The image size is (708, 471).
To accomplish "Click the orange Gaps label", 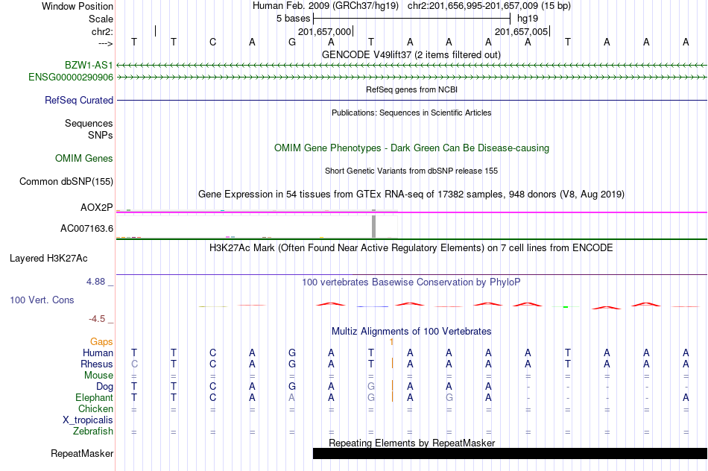I will tap(101, 342).
